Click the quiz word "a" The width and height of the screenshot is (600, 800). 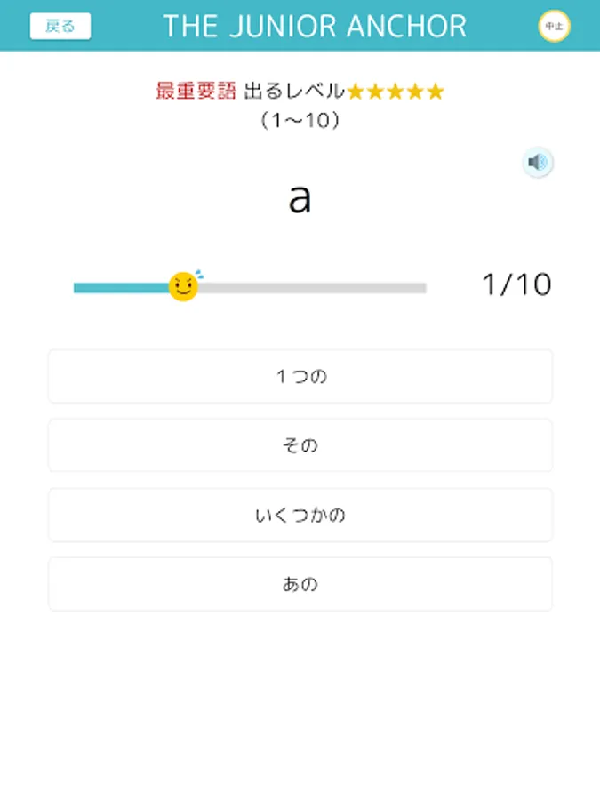pos(300,199)
